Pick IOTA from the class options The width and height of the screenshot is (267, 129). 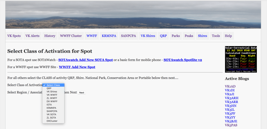(49, 105)
